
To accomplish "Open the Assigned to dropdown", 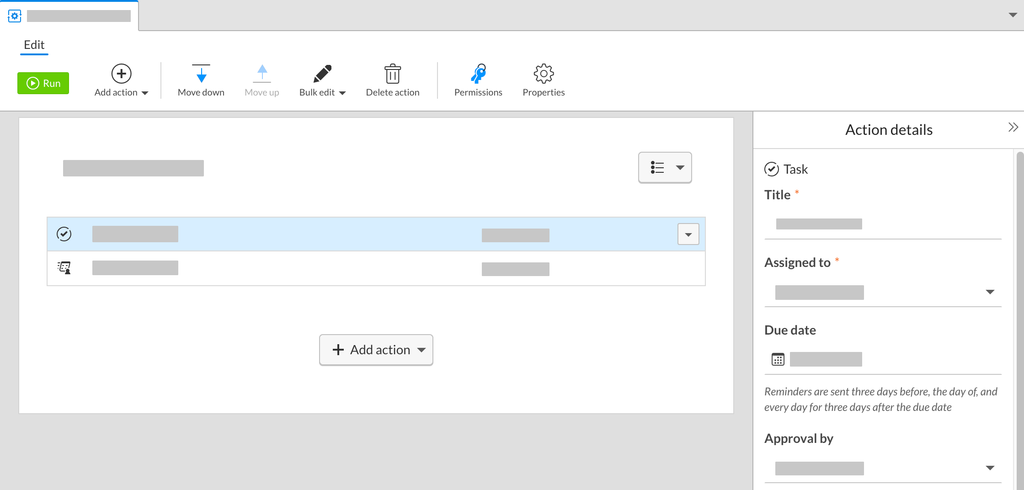I will click(x=990, y=292).
